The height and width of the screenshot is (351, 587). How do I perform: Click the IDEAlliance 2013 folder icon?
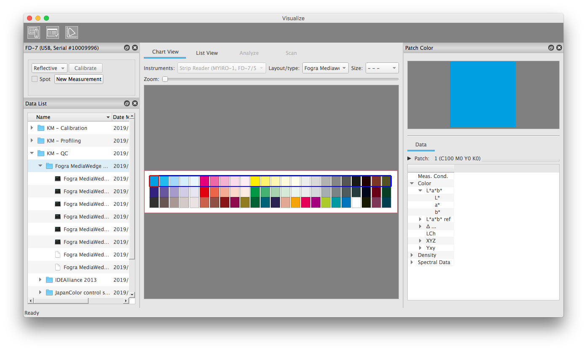[x=49, y=280]
